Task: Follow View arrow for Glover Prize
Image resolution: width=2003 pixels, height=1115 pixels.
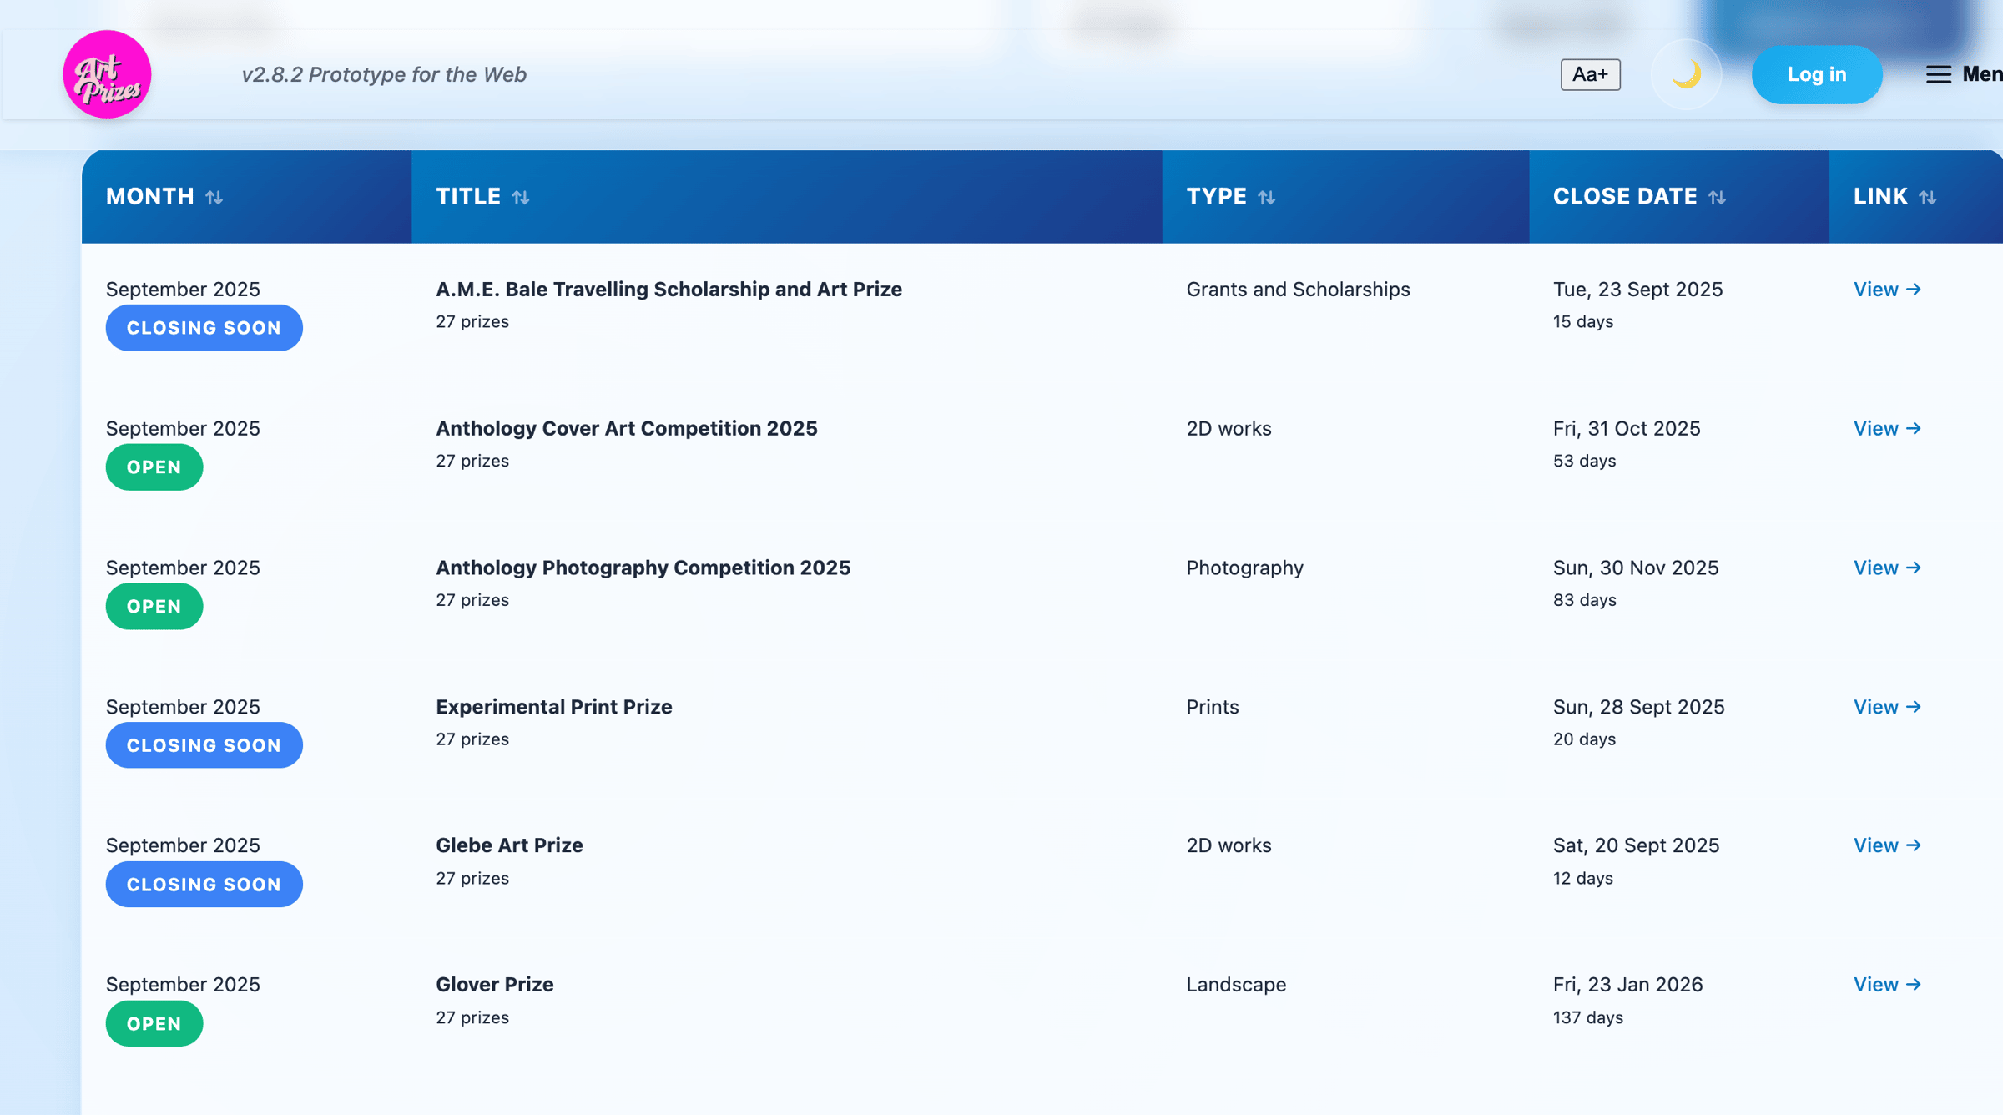Action: pyautogui.click(x=1887, y=985)
